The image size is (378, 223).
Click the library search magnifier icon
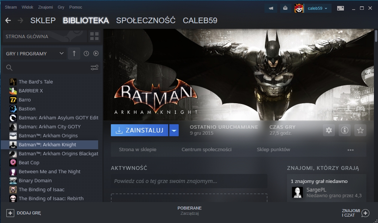click(9, 68)
